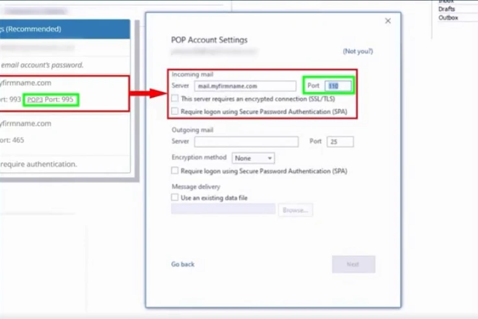
Task: Open the Outbox folder
Action: [x=448, y=18]
